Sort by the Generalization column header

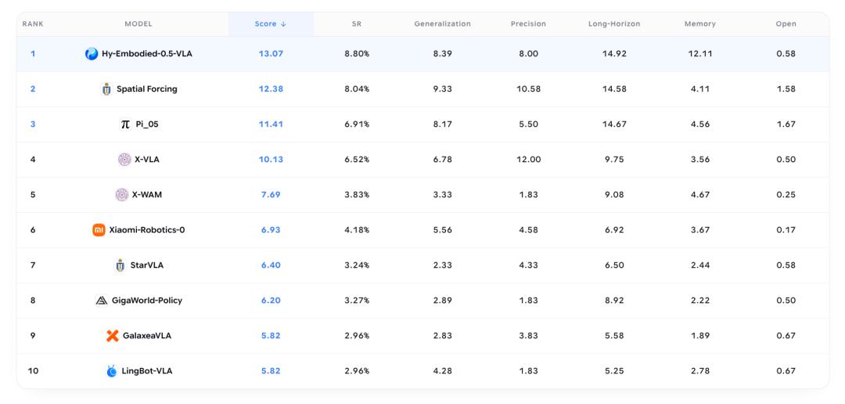[442, 23]
